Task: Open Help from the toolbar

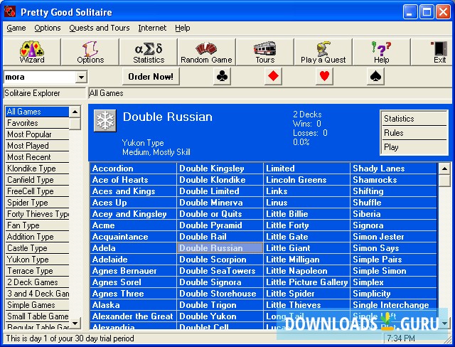Action: click(x=381, y=52)
